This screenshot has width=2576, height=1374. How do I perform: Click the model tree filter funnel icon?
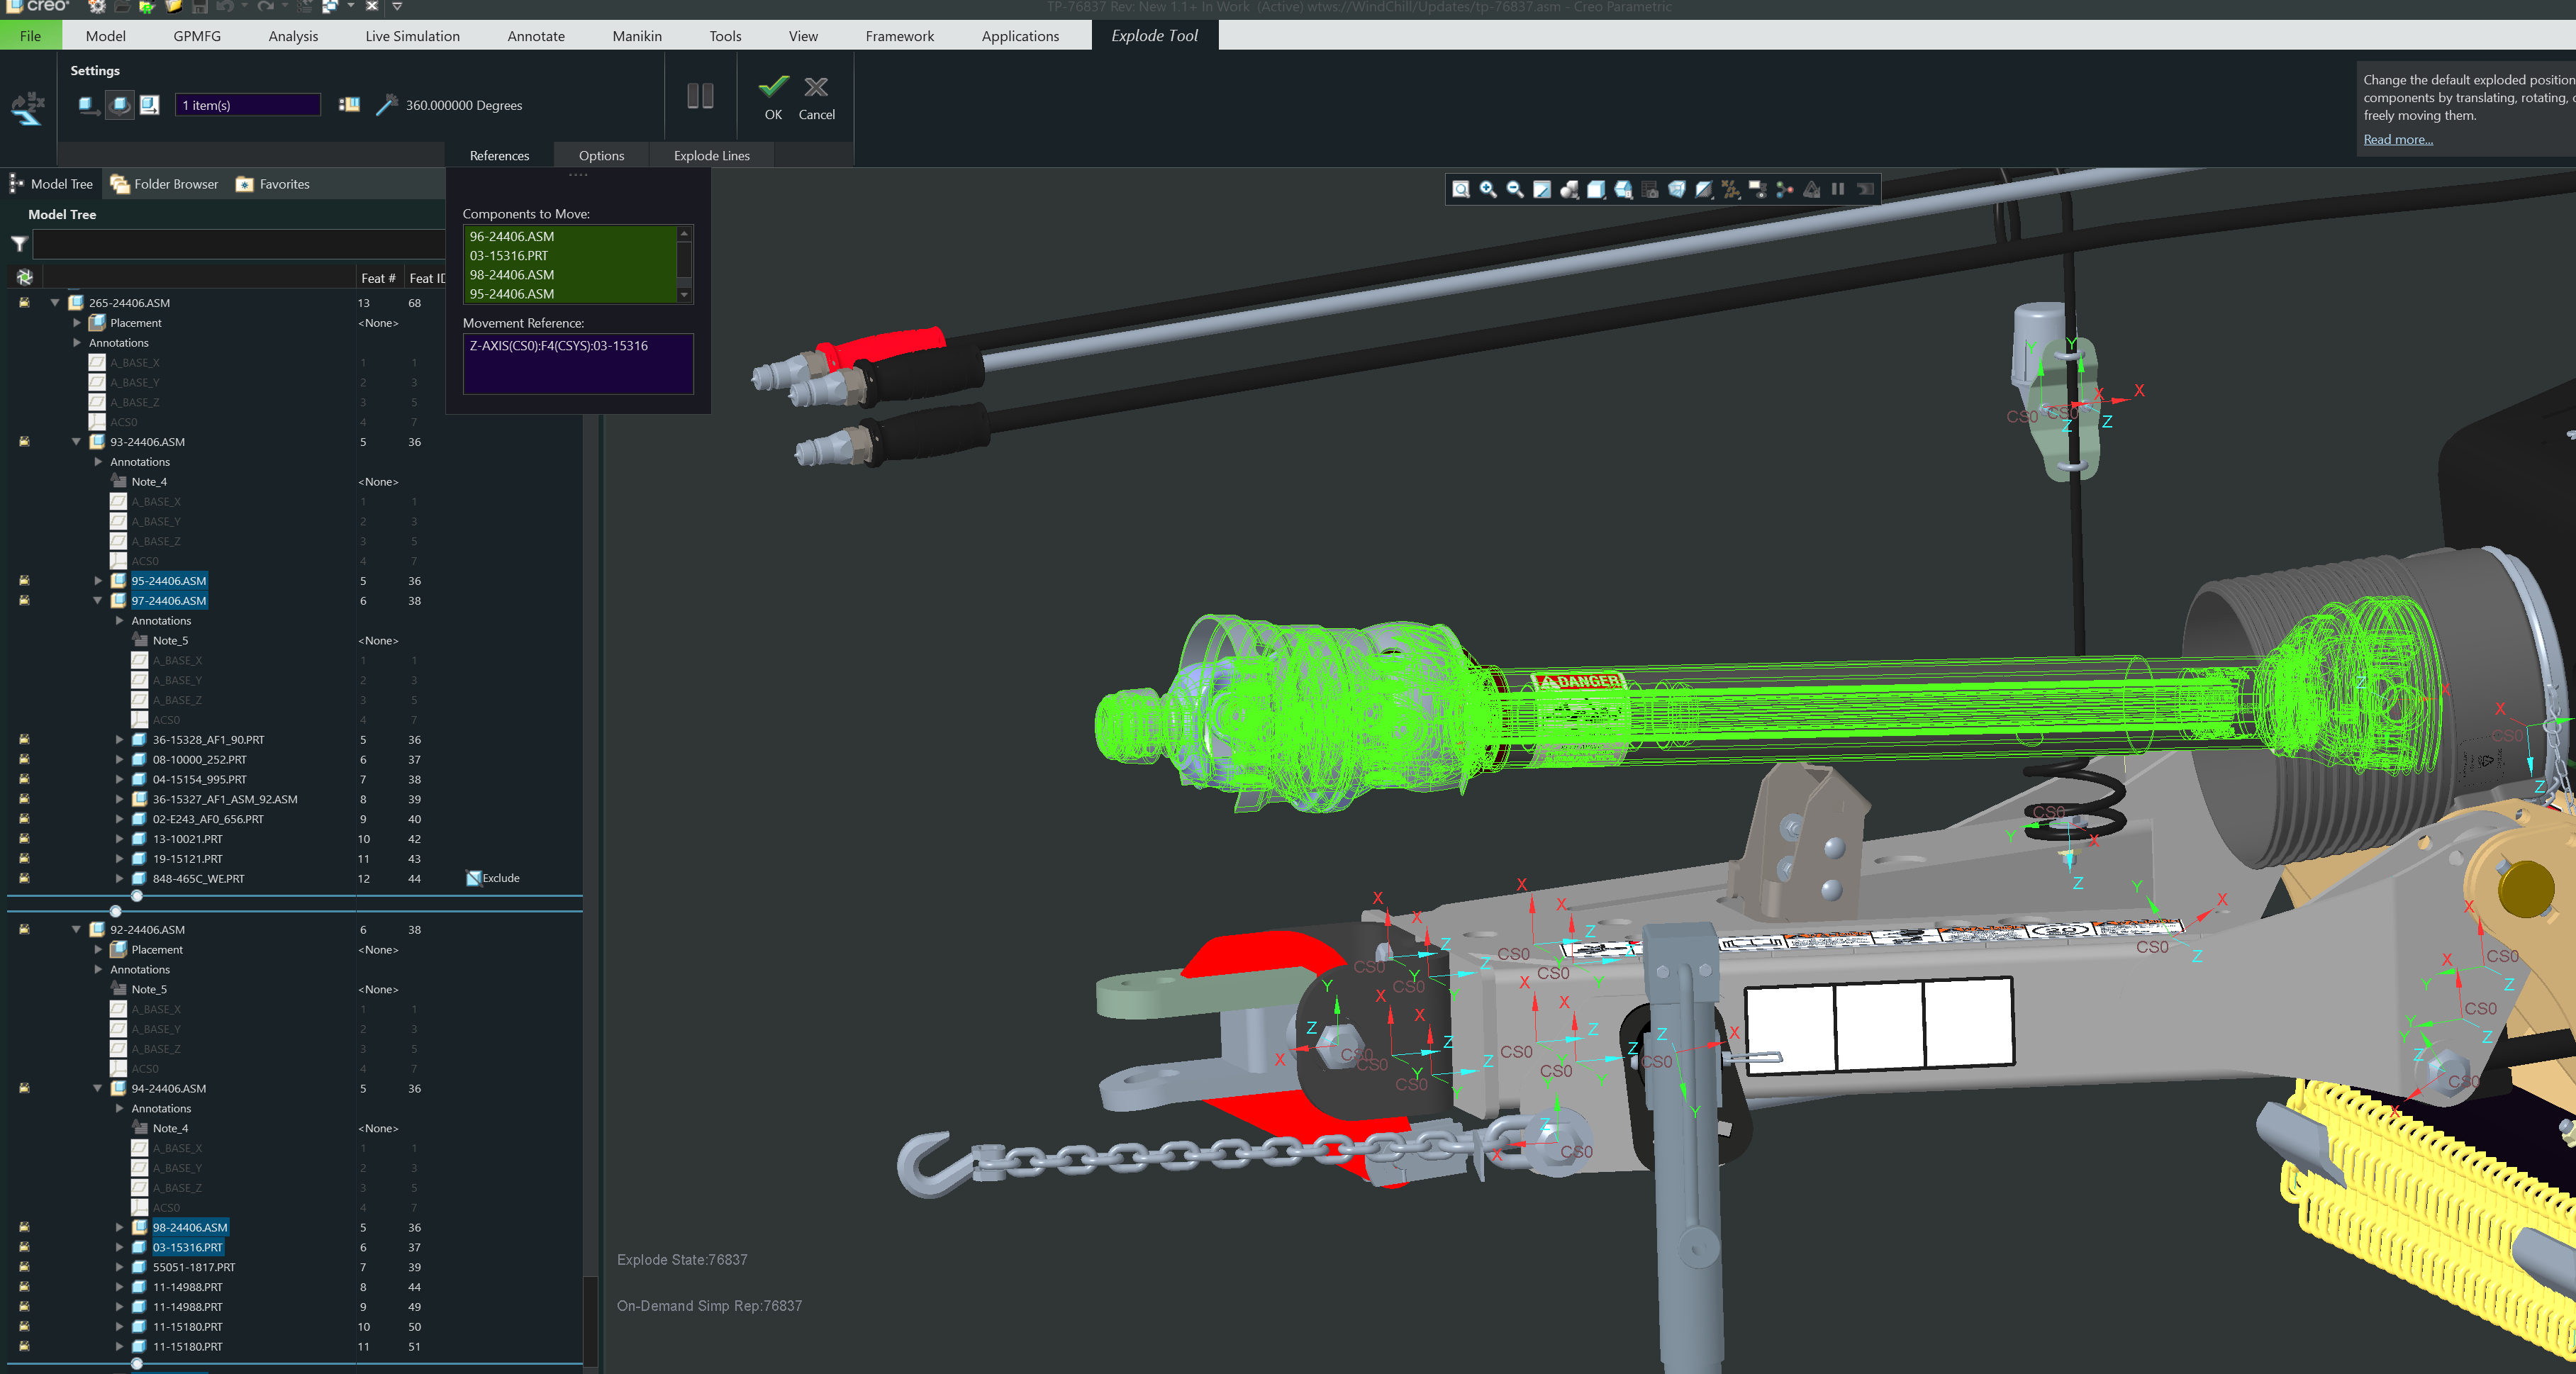click(19, 243)
